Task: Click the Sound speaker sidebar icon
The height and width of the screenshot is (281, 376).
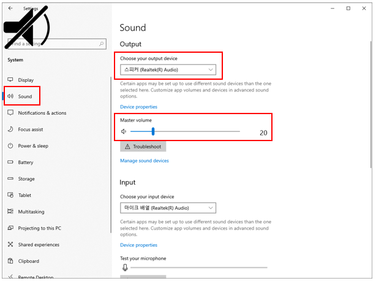Action: click(x=10, y=96)
